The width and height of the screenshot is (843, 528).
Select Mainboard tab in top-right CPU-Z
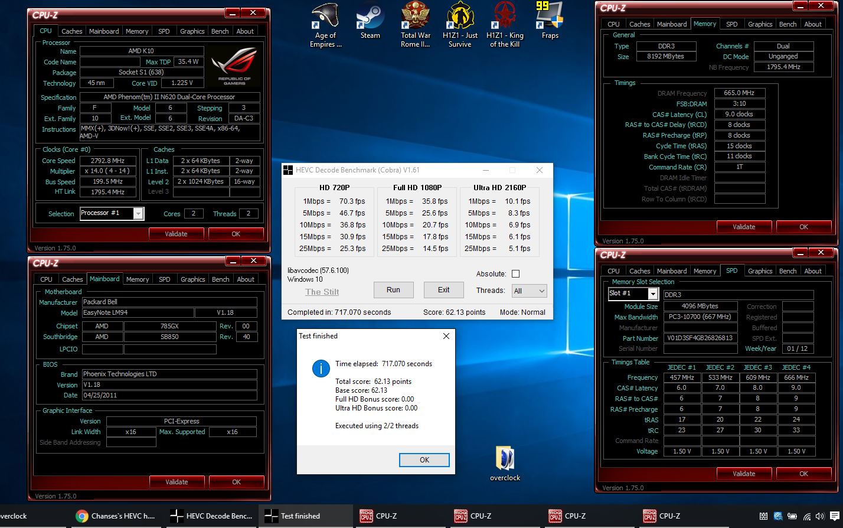672,24
